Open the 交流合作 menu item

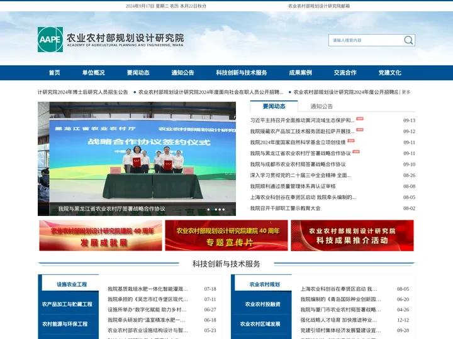tap(345, 73)
